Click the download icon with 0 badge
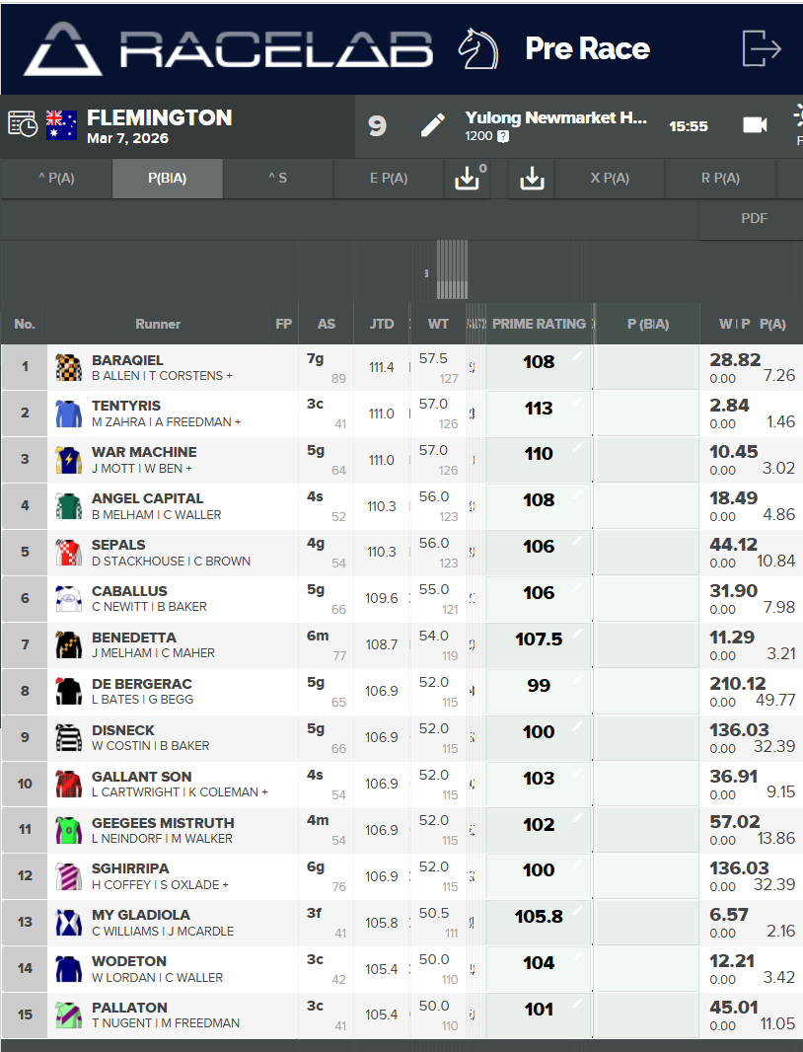Image resolution: width=803 pixels, height=1052 pixels. tap(467, 179)
